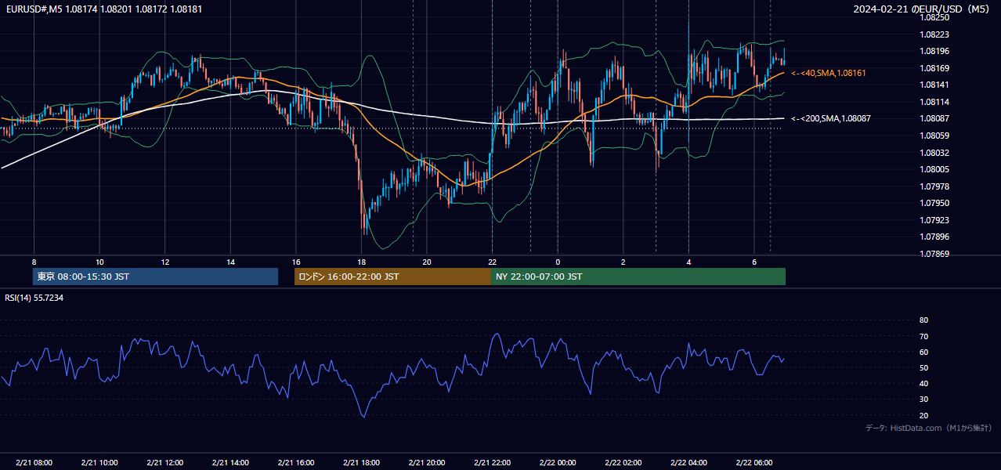Click the hour 12 tick label under price chart
1001x470 pixels.
(x=164, y=262)
